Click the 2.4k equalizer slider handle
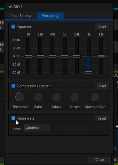118x165 pixels. click(x=77, y=56)
